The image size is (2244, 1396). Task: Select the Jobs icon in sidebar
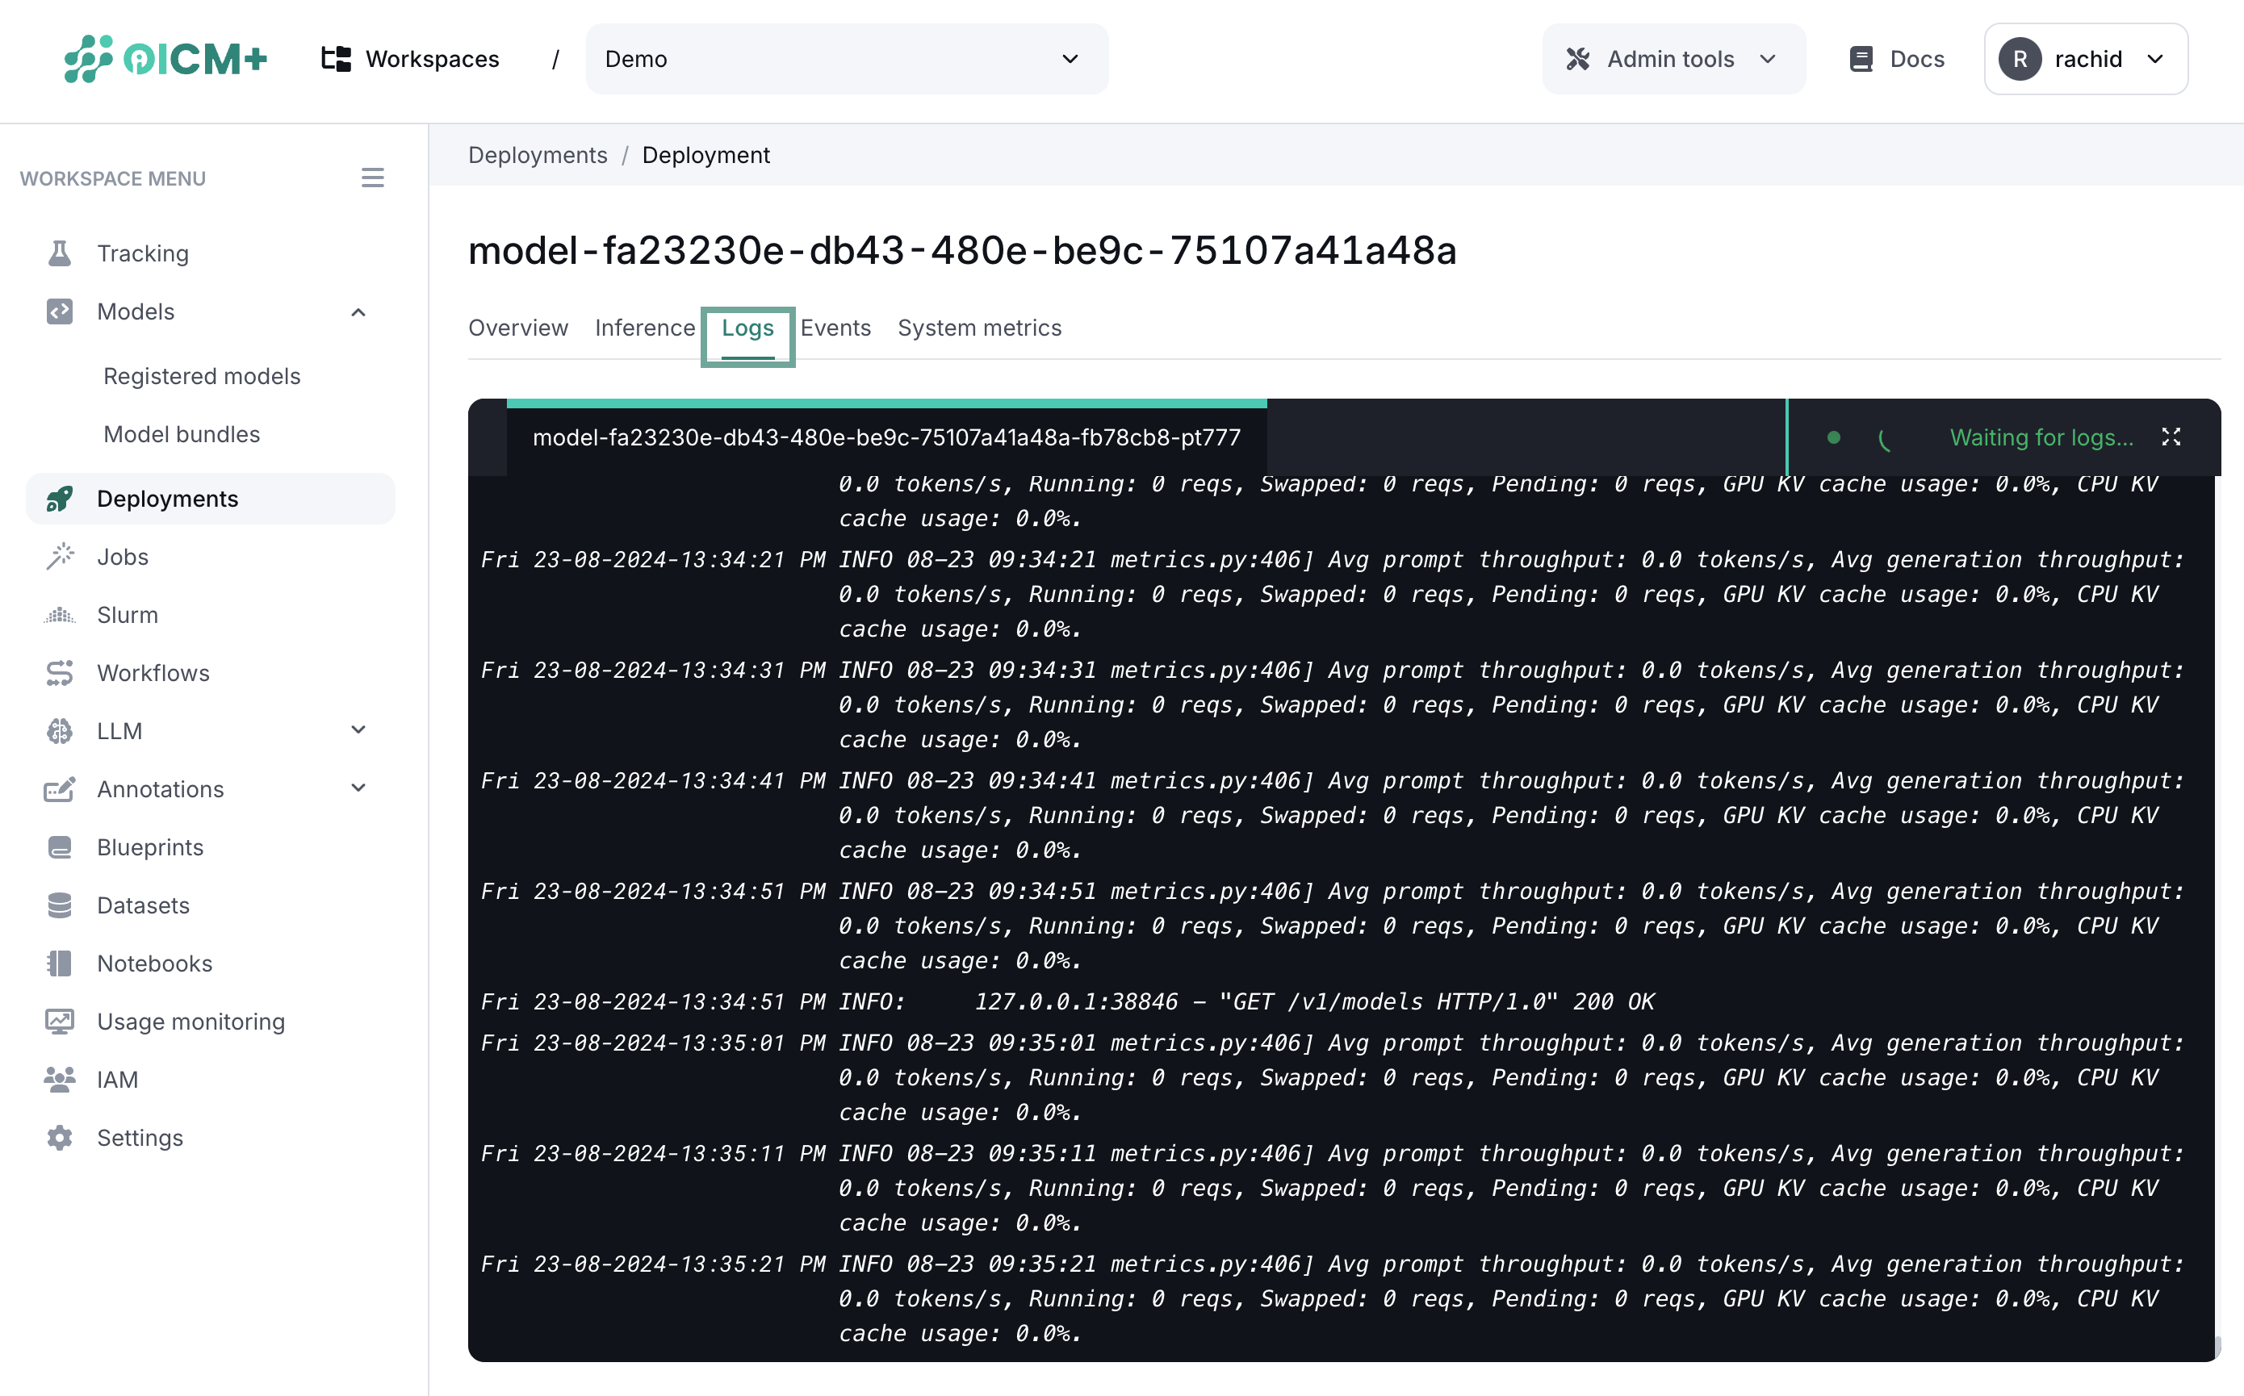60,556
